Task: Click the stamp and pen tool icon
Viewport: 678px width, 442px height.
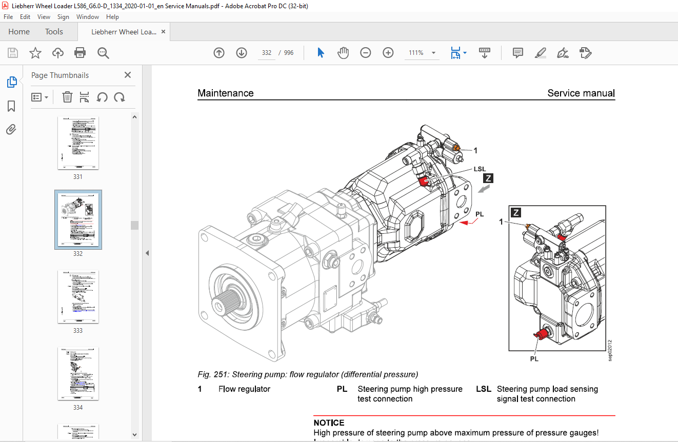Action: (x=585, y=53)
